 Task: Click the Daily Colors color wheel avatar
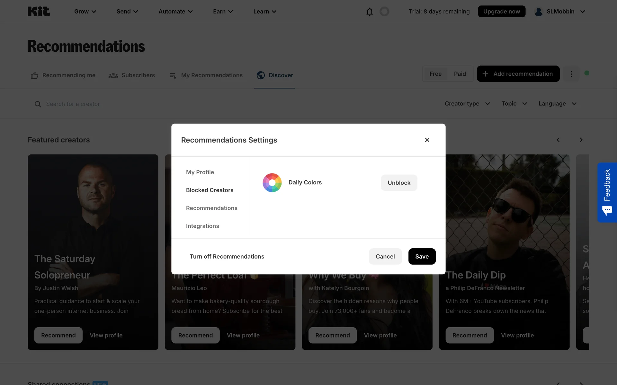click(272, 183)
